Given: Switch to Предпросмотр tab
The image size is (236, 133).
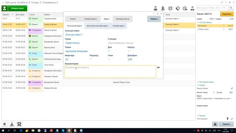Looking at the screenshot, I should [122, 19].
